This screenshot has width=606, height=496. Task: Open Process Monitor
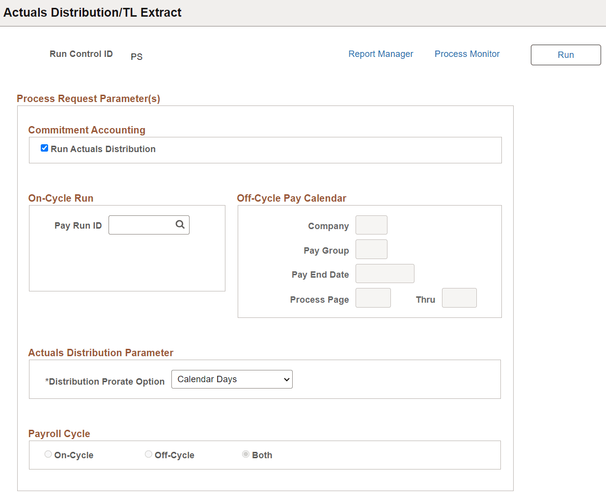[467, 54]
